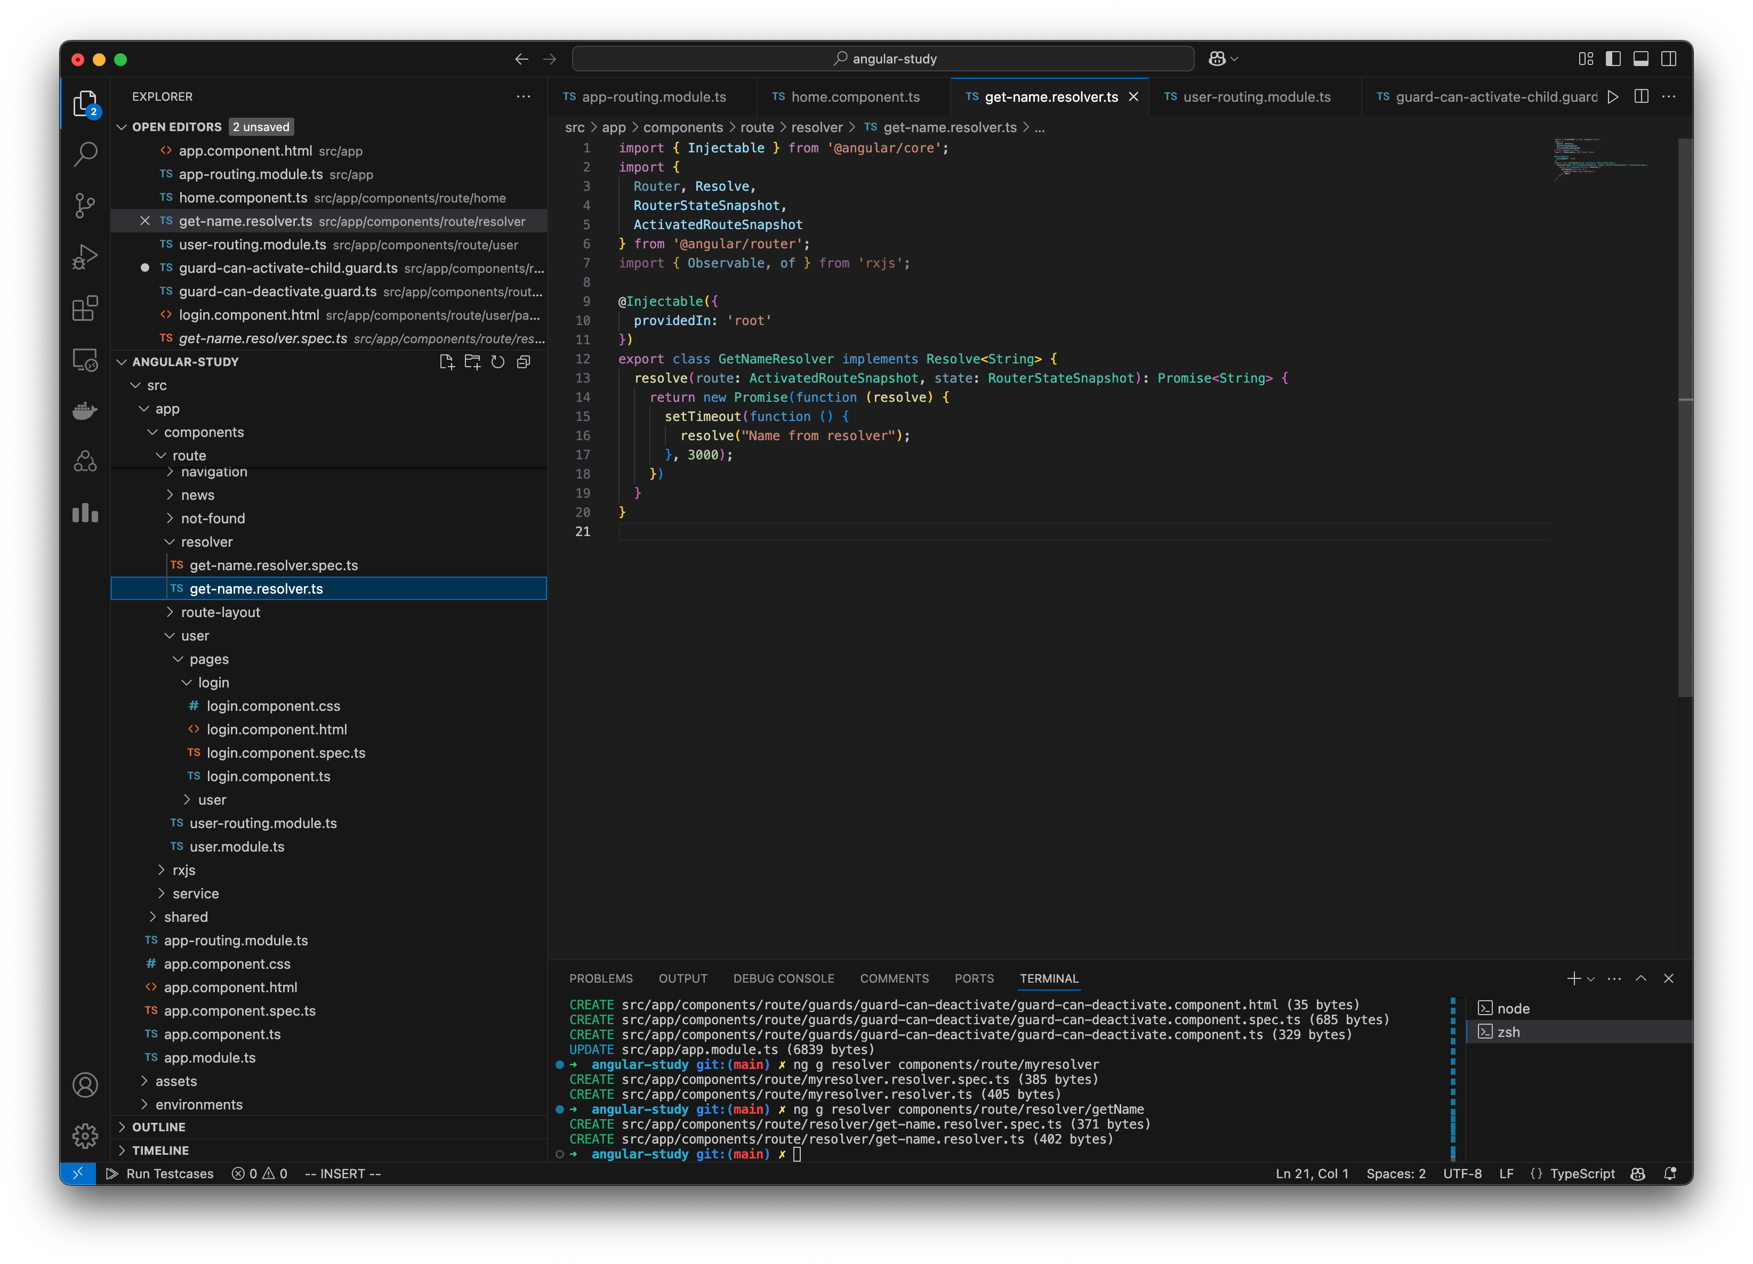Image resolution: width=1753 pixels, height=1264 pixels.
Task: Toggle the bottom panel visibility
Action: tap(1641, 59)
